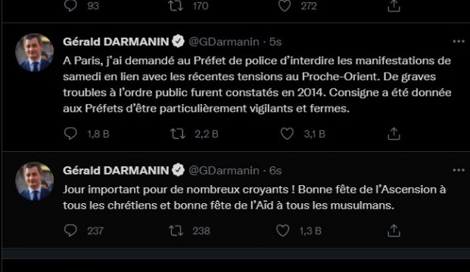This screenshot has width=470, height=272.
Task: Open tweet text about Ascension and Aïd
Action: tap(254, 197)
